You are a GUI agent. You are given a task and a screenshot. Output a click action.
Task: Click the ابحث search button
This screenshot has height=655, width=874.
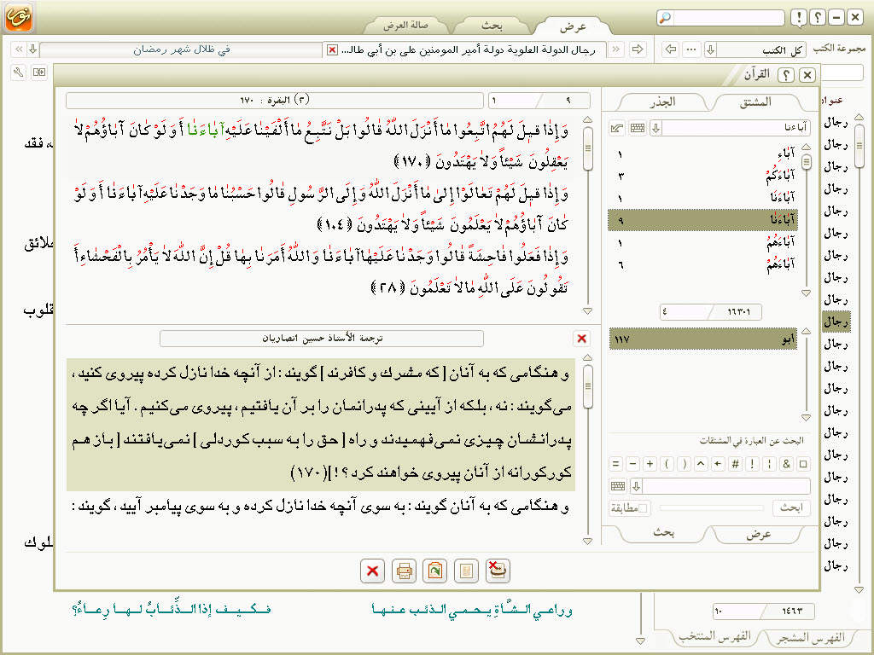(x=790, y=508)
